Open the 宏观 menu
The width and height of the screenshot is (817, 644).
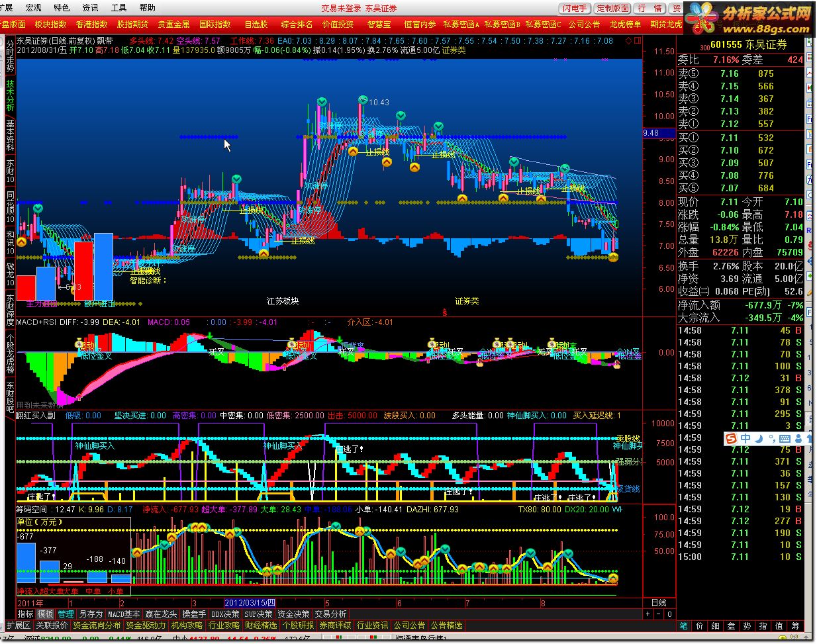pos(33,8)
